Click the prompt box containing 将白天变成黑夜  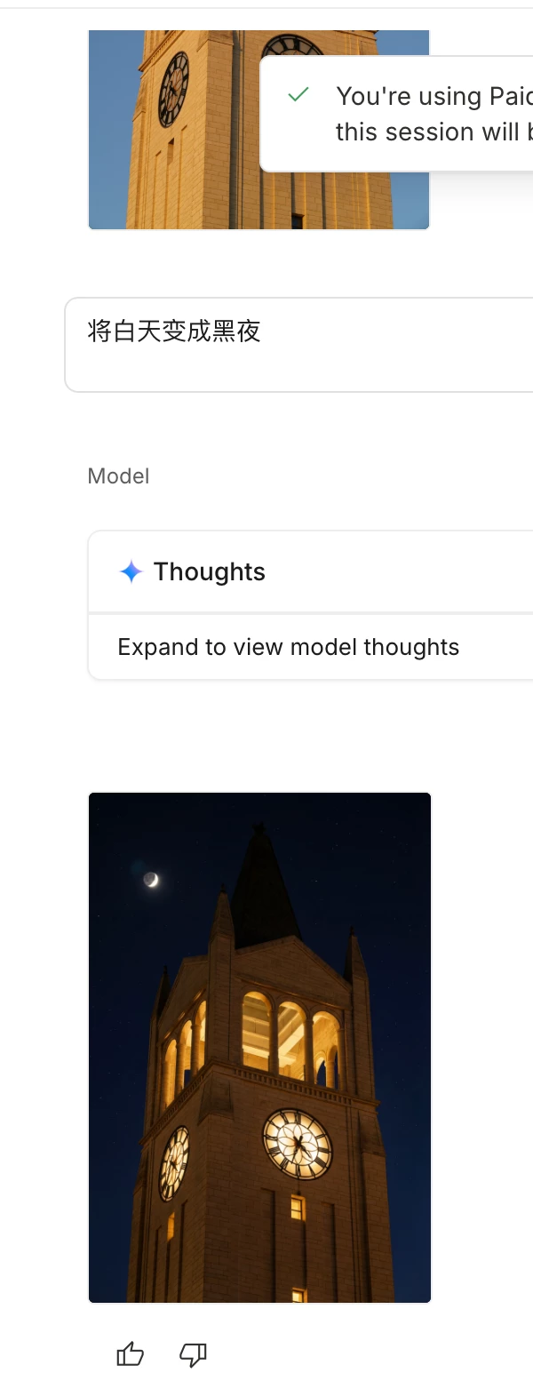coord(299,345)
